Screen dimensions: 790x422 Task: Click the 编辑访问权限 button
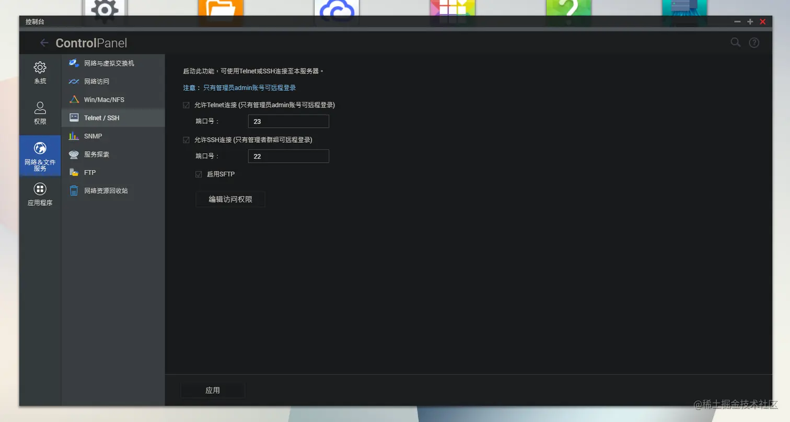coord(230,199)
